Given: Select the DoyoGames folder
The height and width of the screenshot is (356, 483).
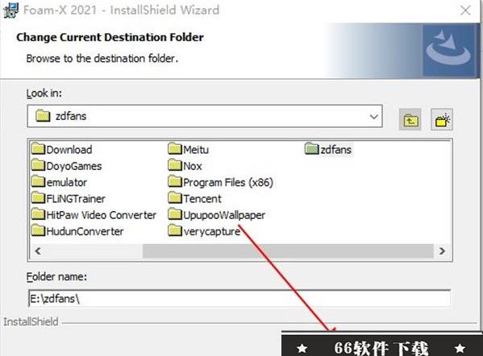Looking at the screenshot, I should pos(67,166).
